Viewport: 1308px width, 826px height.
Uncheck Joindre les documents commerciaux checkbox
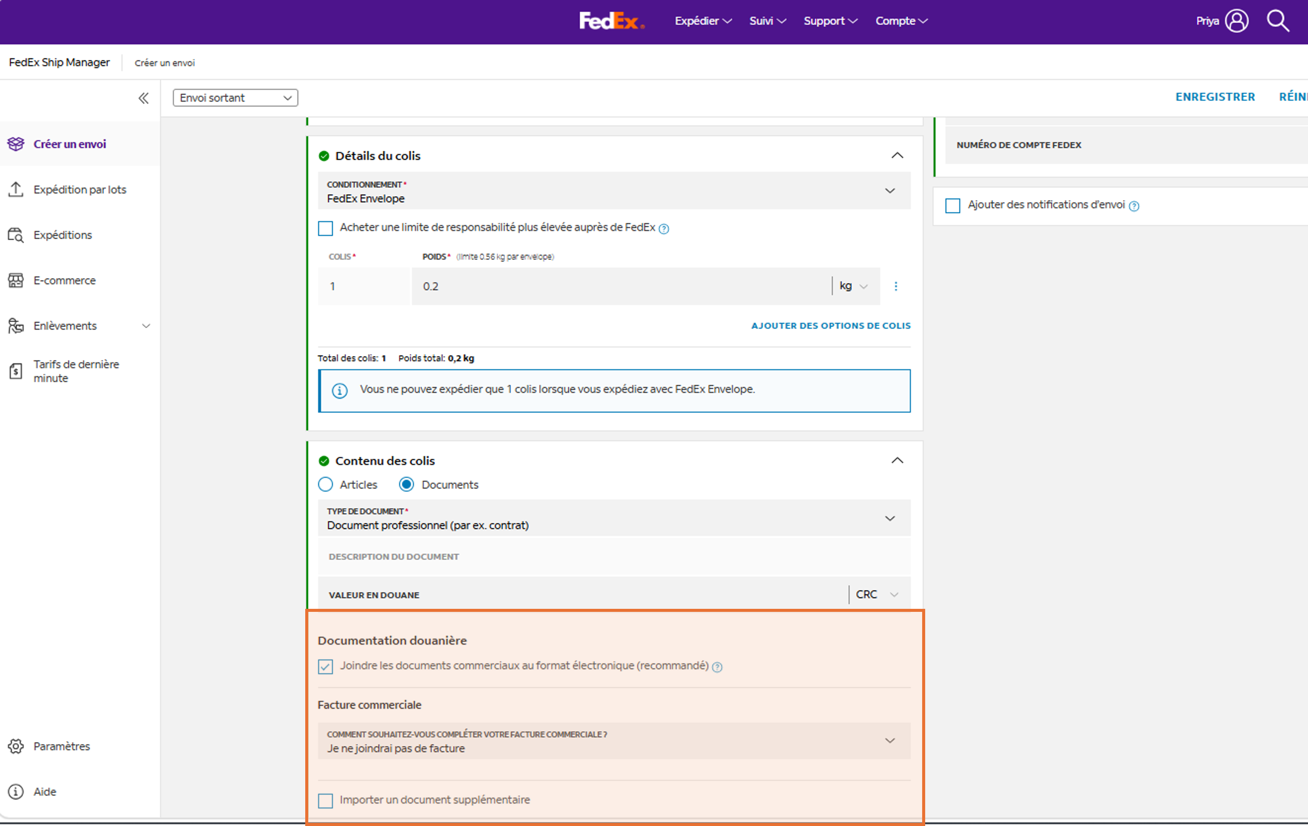[325, 666]
